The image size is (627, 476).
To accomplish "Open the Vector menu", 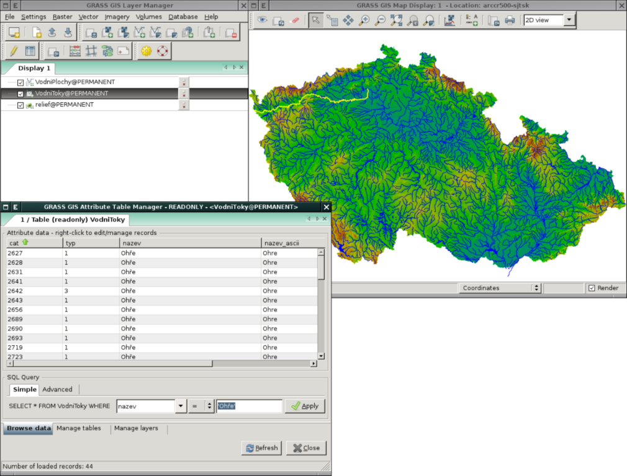I will pos(88,17).
